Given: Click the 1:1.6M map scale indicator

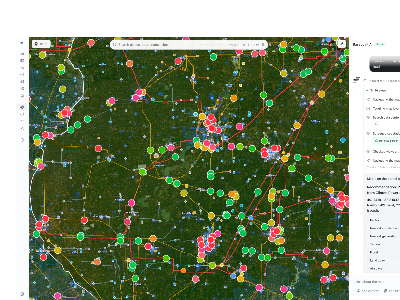Looking at the screenshot, I should point(255,45).
